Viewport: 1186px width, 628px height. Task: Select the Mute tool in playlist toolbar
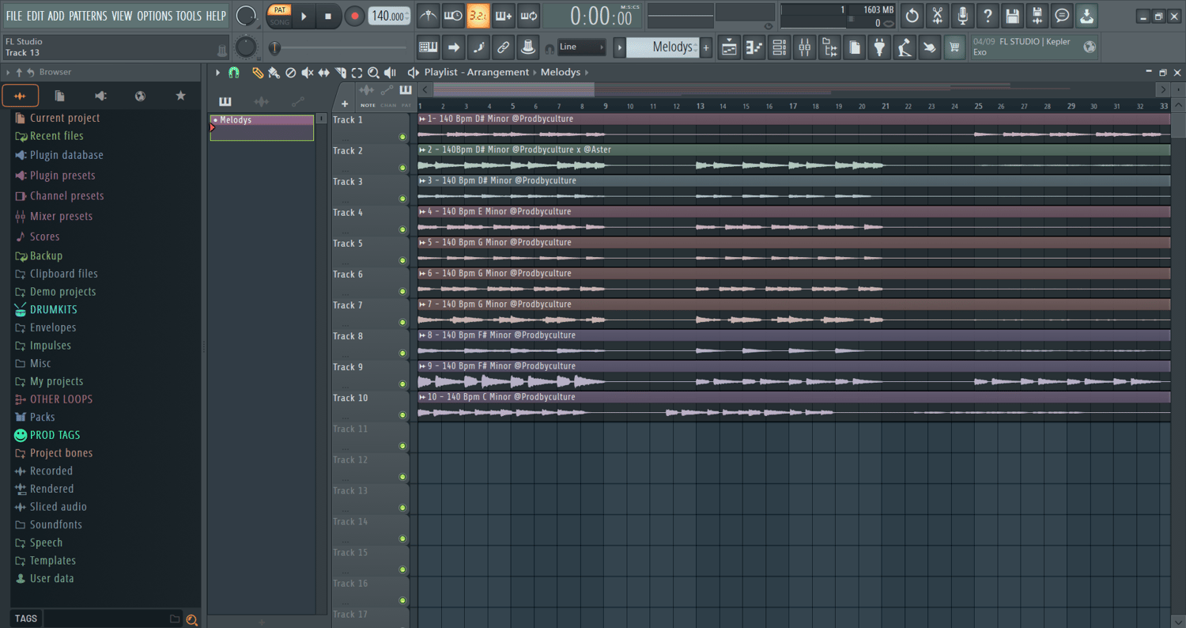coord(308,72)
